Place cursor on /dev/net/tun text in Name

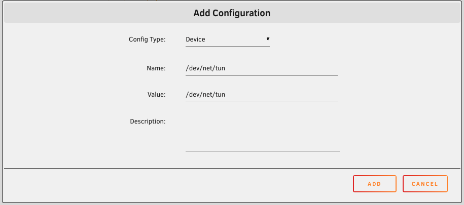[x=205, y=67]
